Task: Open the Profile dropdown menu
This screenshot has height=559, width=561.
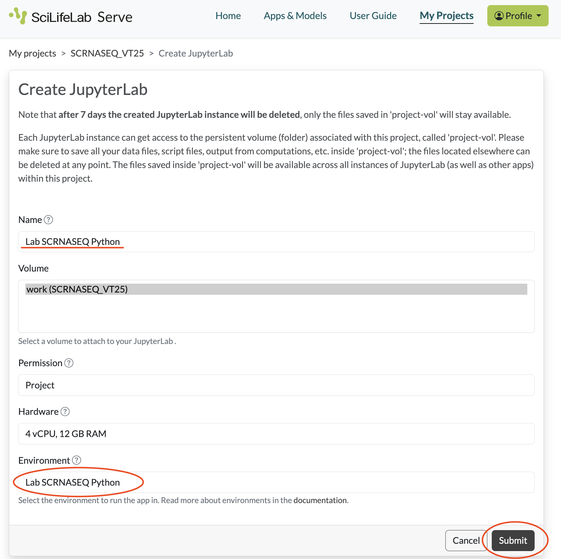Action: click(517, 16)
